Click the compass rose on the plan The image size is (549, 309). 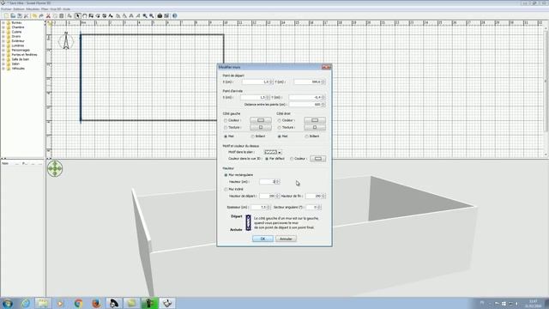(x=66, y=40)
